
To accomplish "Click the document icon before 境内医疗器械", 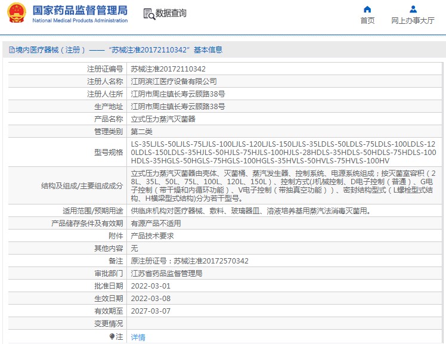I will click(x=12, y=50).
